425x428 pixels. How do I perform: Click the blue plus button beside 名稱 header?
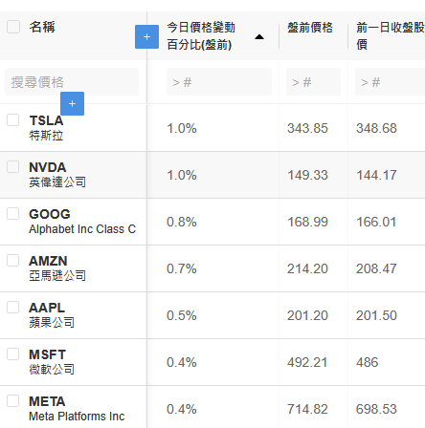146,37
